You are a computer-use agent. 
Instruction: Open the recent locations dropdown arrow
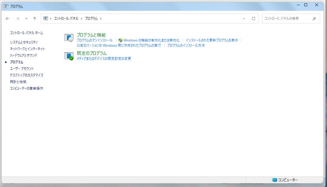point(26,19)
